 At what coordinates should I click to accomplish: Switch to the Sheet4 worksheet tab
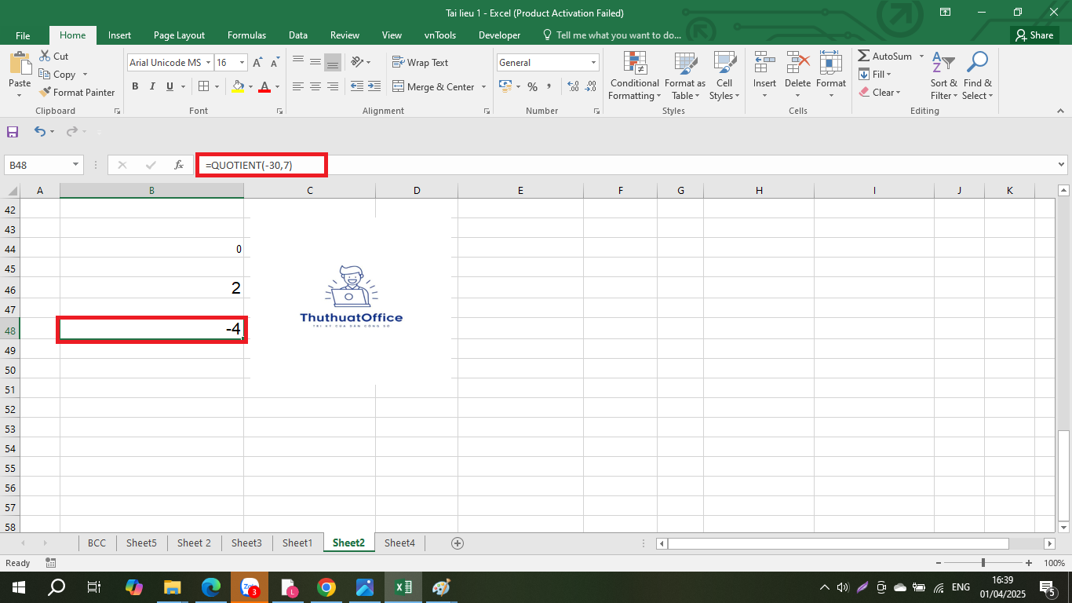(x=399, y=543)
